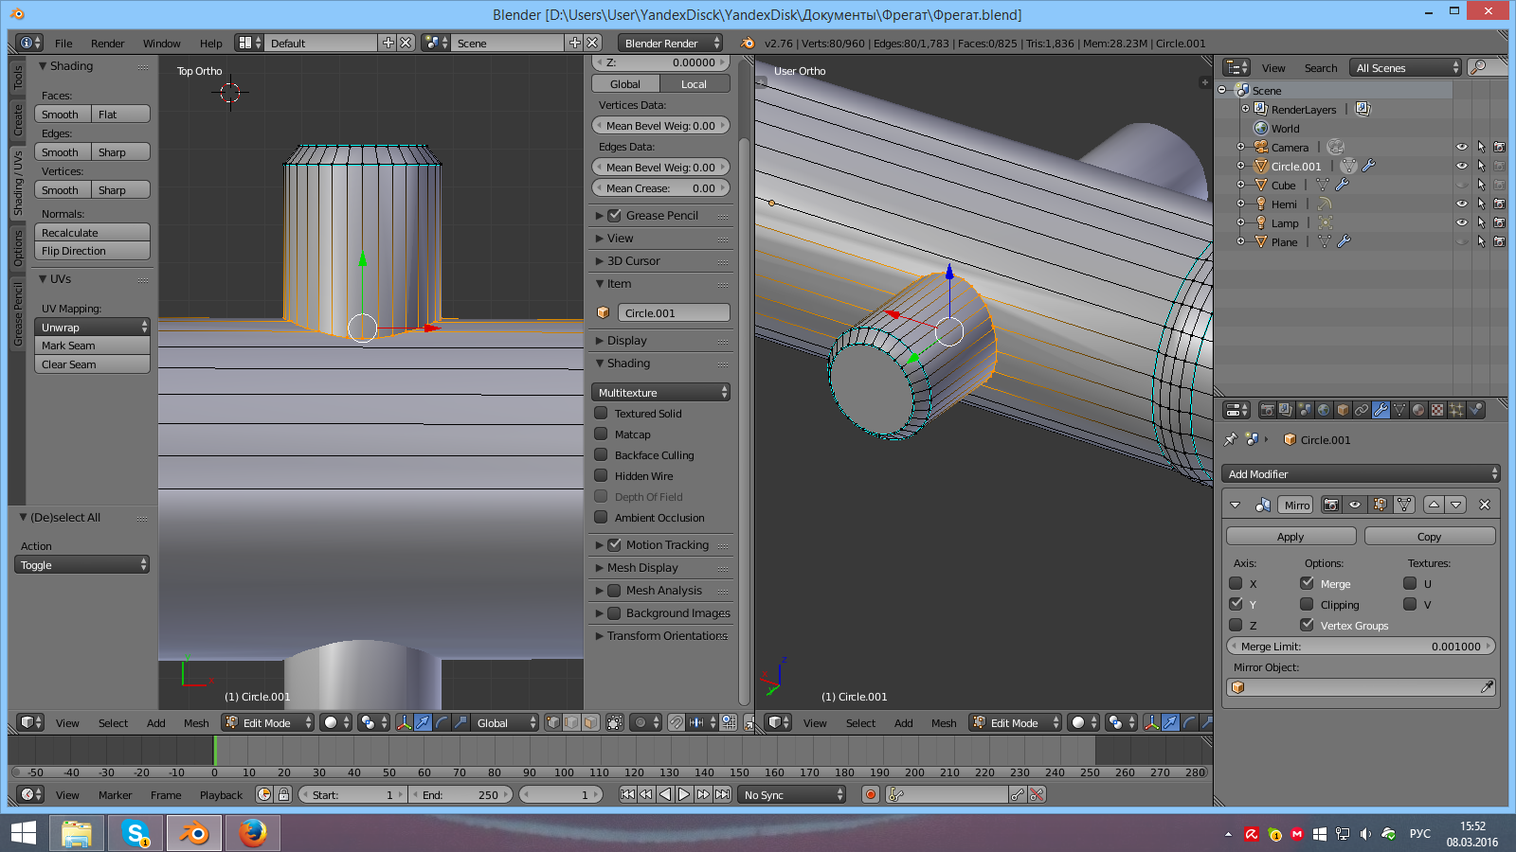
Task: Toggle limit selection to visible in left viewport
Action: coord(614,722)
